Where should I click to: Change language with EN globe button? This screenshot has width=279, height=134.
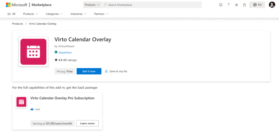click(257, 5)
